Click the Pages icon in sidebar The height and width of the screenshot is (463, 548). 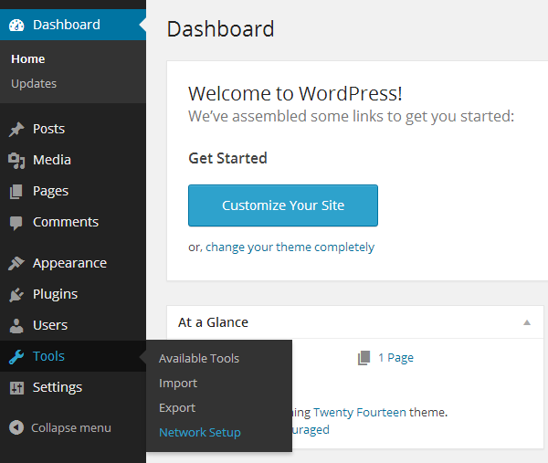tap(16, 192)
